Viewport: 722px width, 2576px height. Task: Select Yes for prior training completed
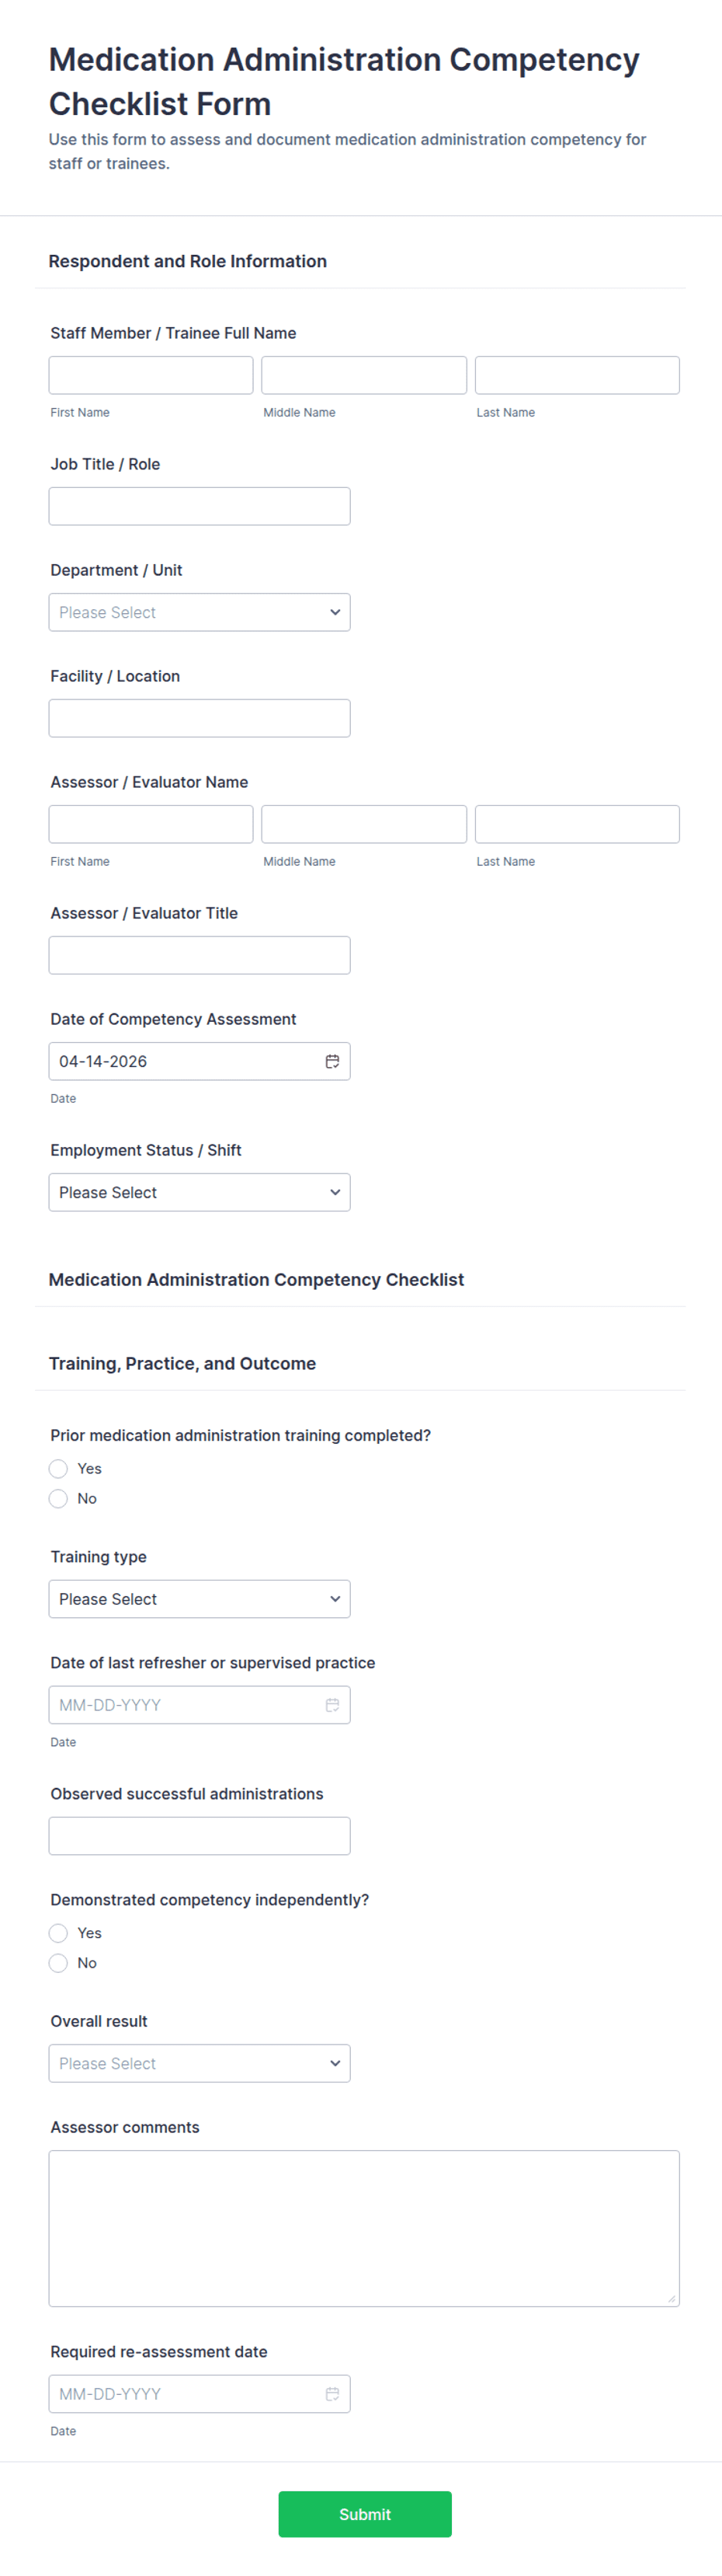point(59,1468)
